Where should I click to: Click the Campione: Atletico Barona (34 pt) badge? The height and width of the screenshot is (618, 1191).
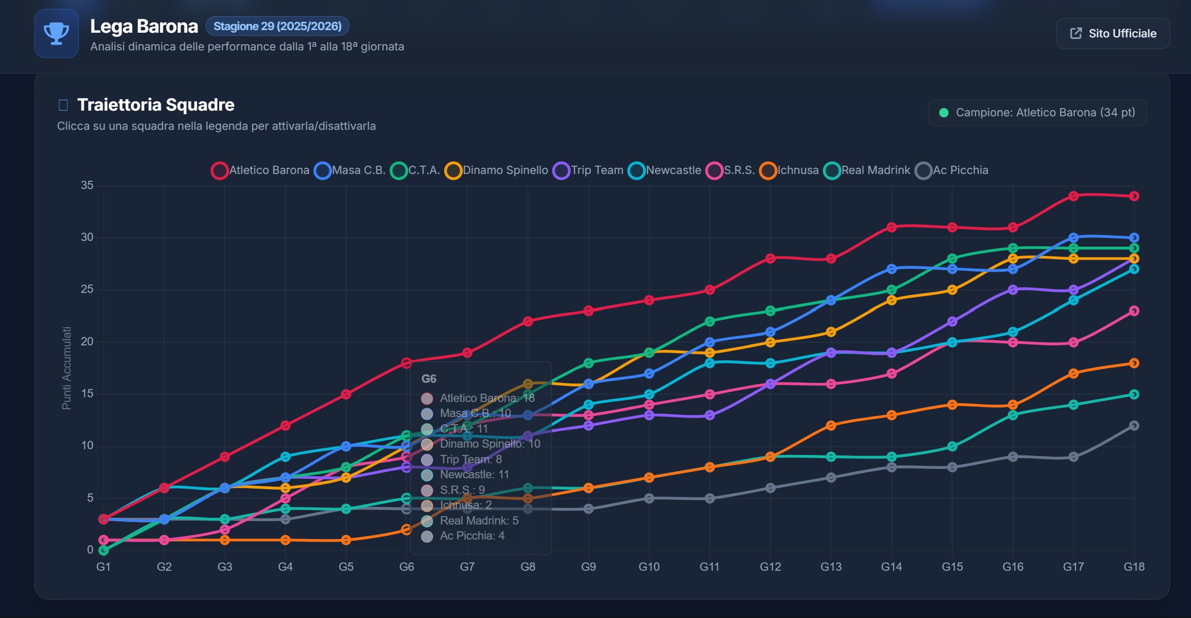[x=1037, y=113]
